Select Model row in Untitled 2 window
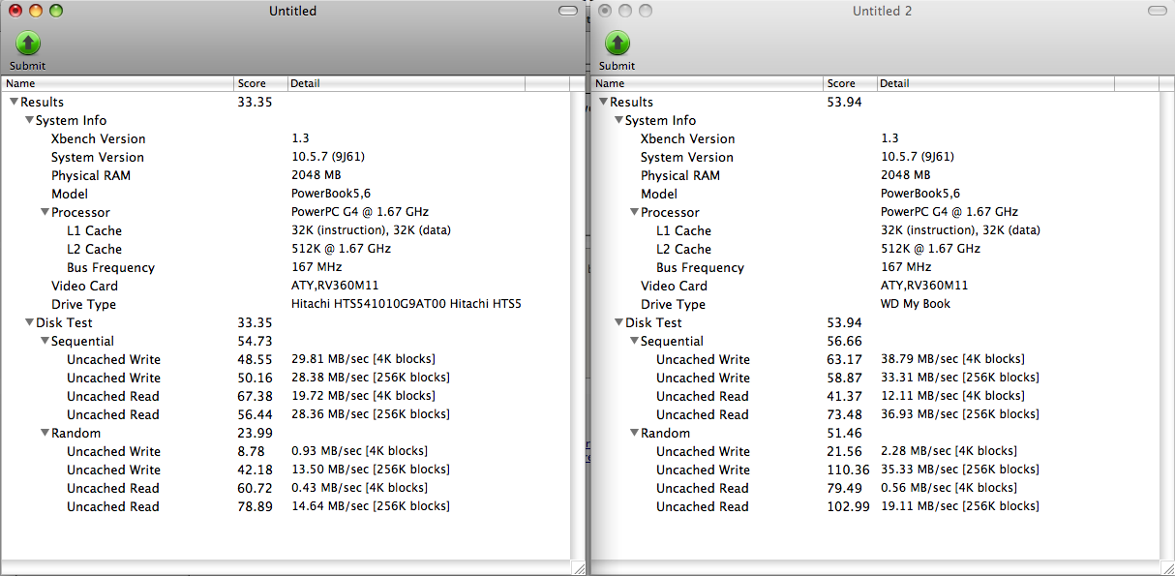Viewport: 1175px width, 576px height. (876, 194)
